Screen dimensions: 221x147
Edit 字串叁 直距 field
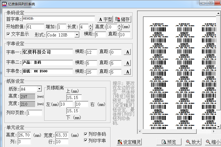click(116, 72)
